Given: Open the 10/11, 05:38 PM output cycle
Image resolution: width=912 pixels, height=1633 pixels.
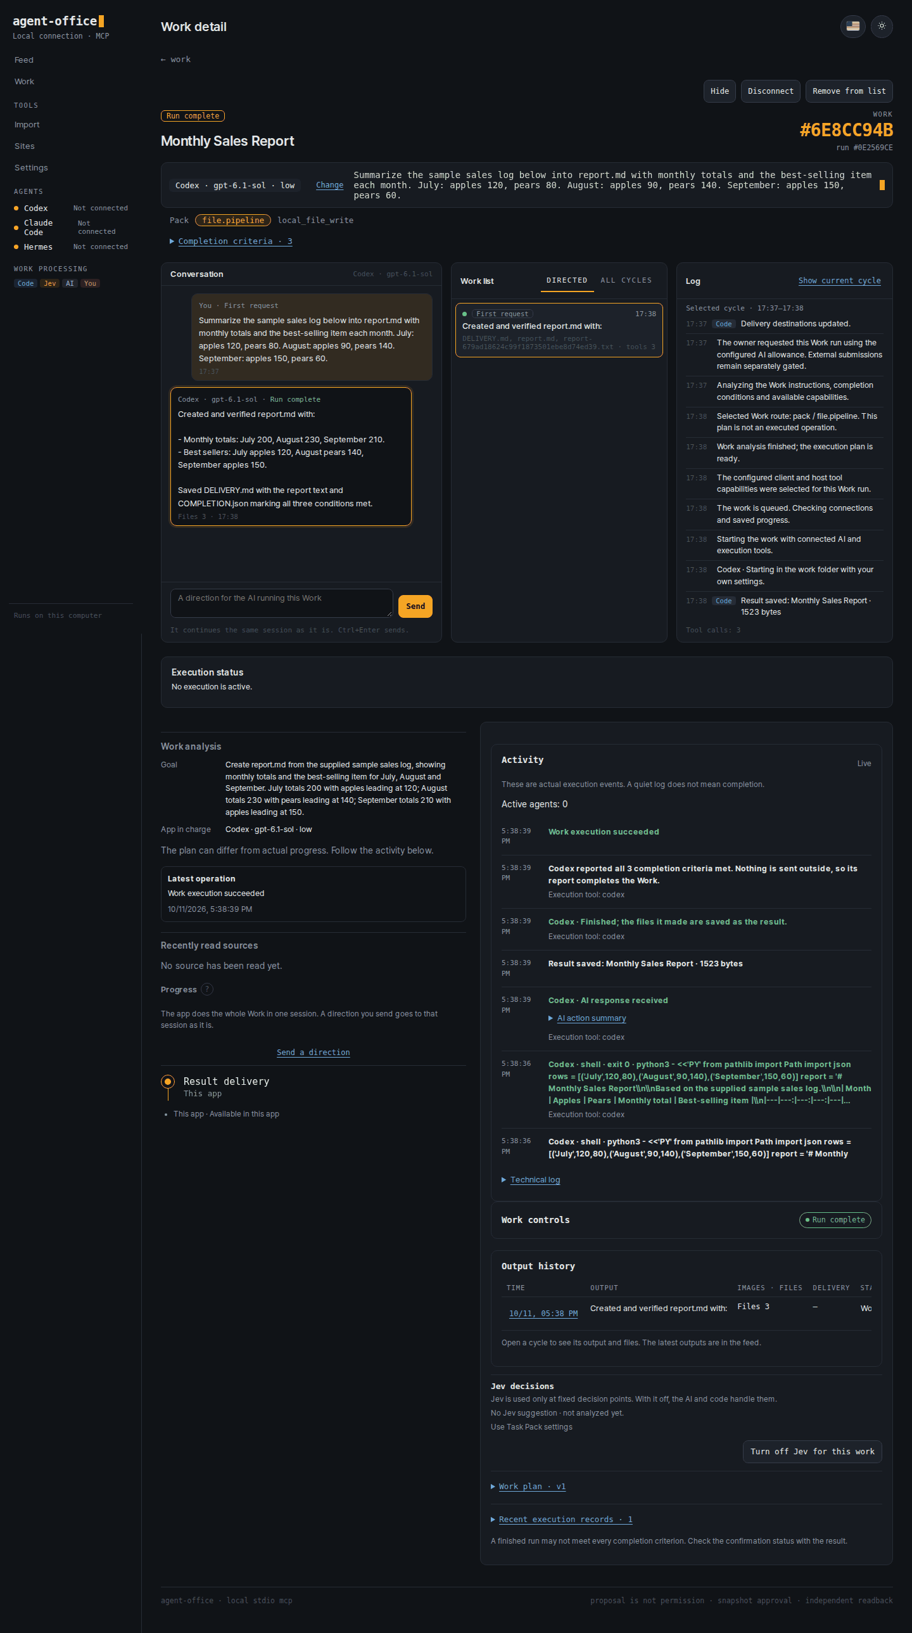Looking at the screenshot, I should pos(543,1314).
